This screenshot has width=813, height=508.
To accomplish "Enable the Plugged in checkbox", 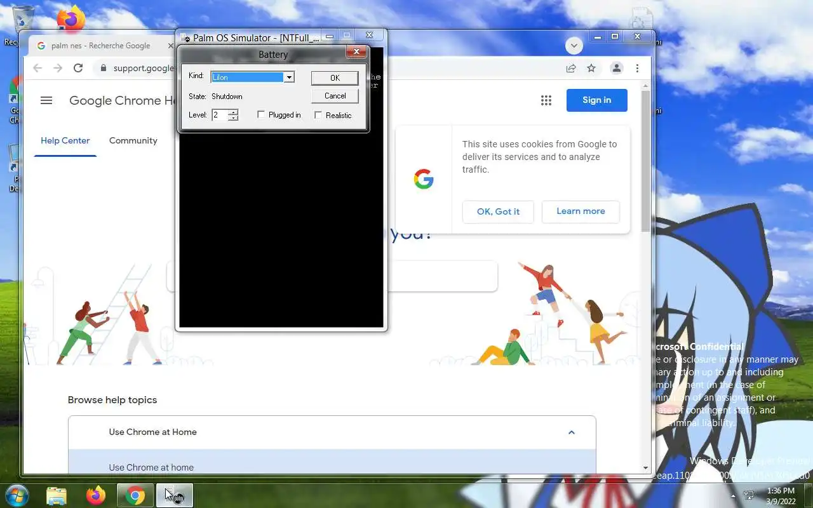I will pos(261,115).
